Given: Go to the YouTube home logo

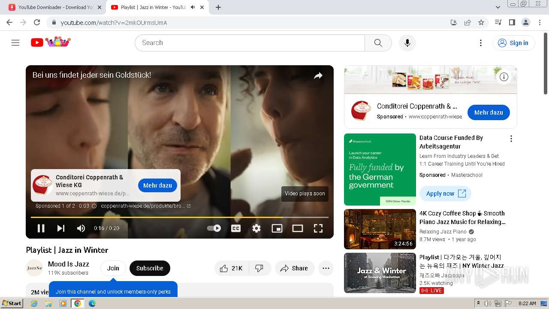Looking at the screenshot, I should coord(51,42).
